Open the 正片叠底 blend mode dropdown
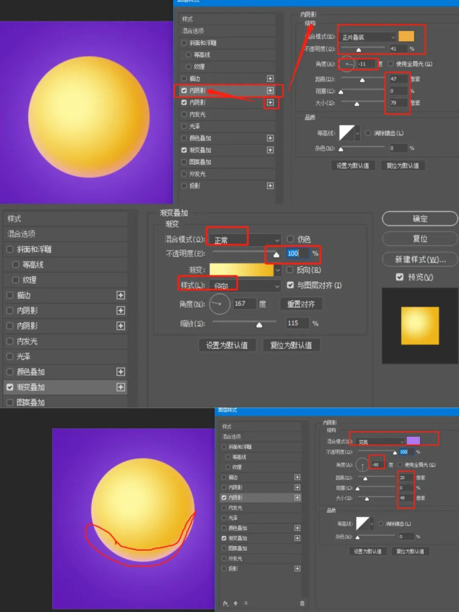The width and height of the screenshot is (459, 612). coord(369,37)
